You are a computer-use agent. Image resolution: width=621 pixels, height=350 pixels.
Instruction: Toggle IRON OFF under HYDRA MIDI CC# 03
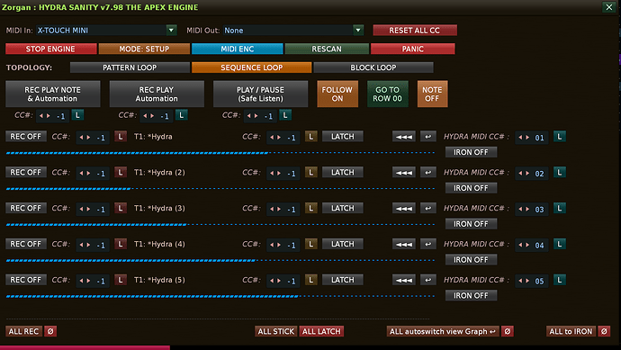471,224
